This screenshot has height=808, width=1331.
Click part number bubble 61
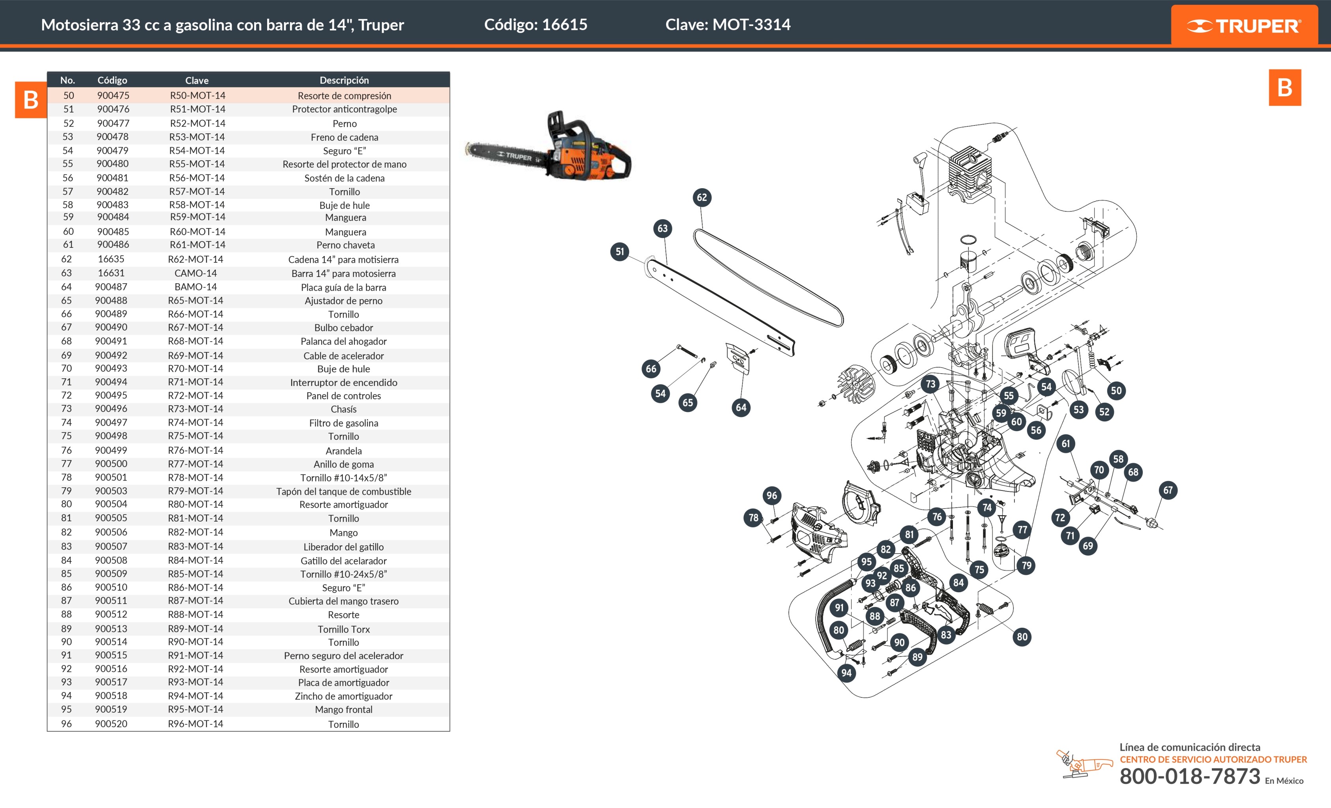click(1065, 444)
